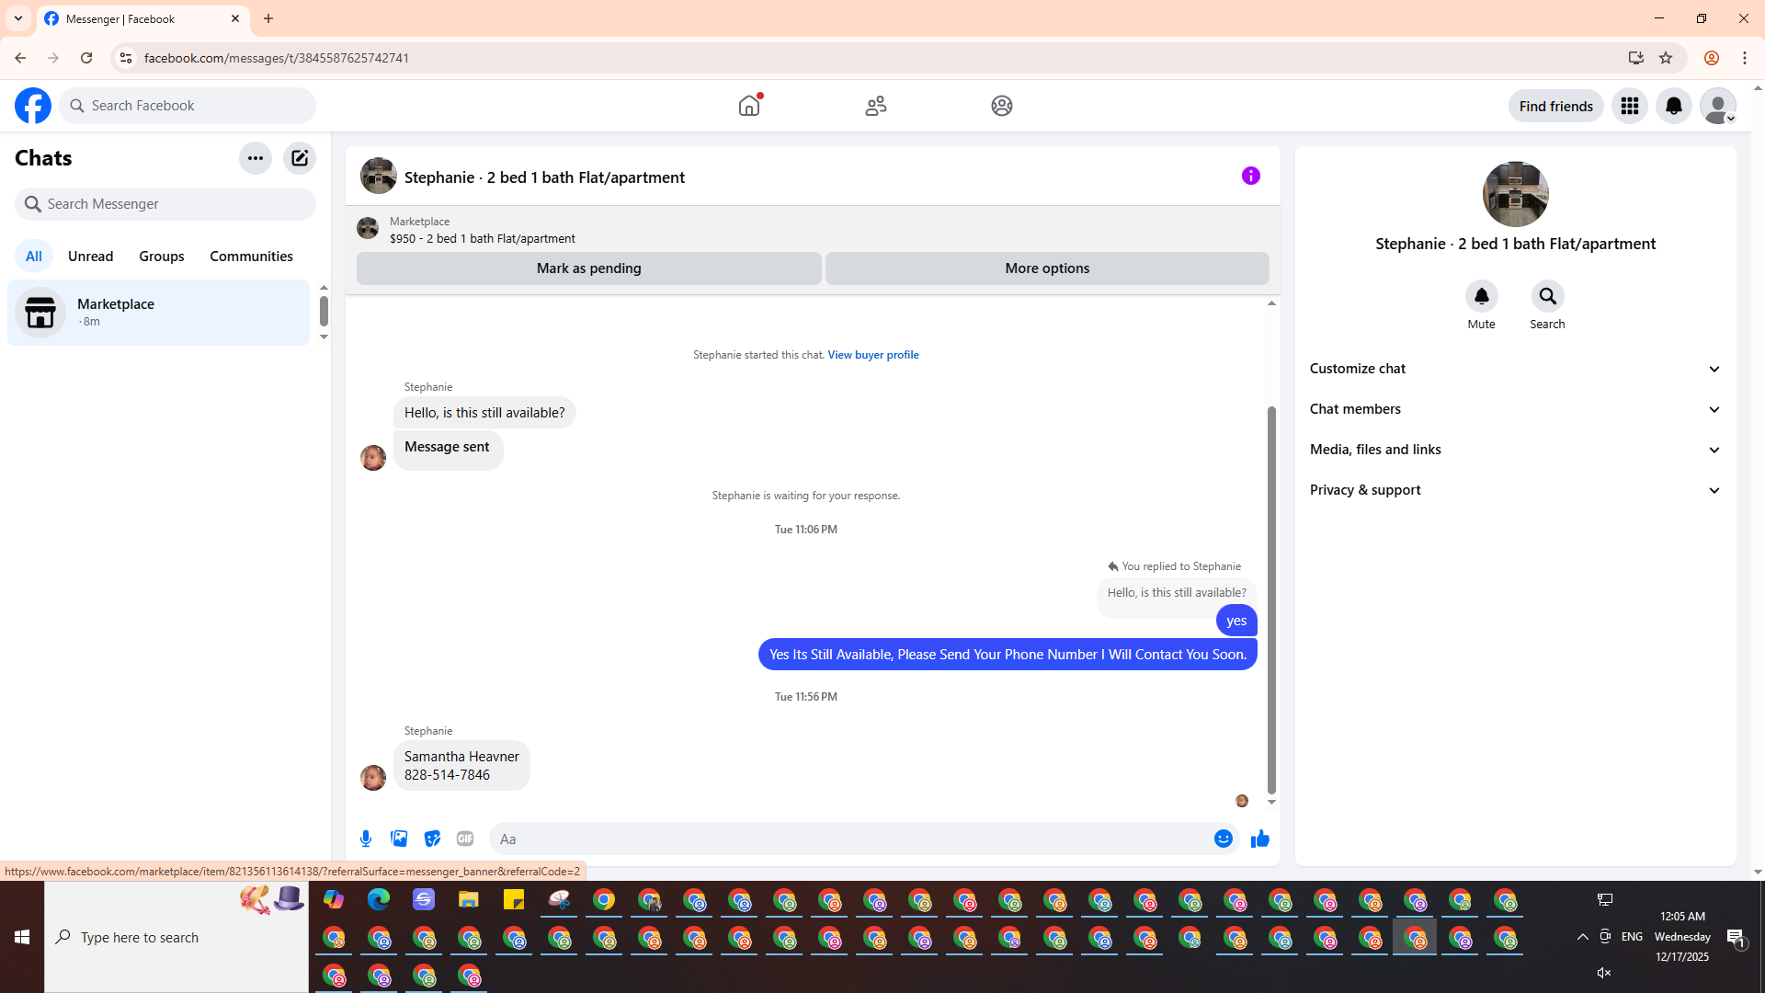Expand the Customize chat section
The width and height of the screenshot is (1765, 993).
pyautogui.click(x=1516, y=369)
